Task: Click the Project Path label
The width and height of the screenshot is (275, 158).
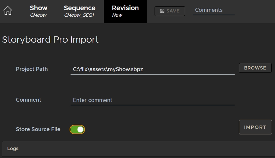Action: point(32,69)
